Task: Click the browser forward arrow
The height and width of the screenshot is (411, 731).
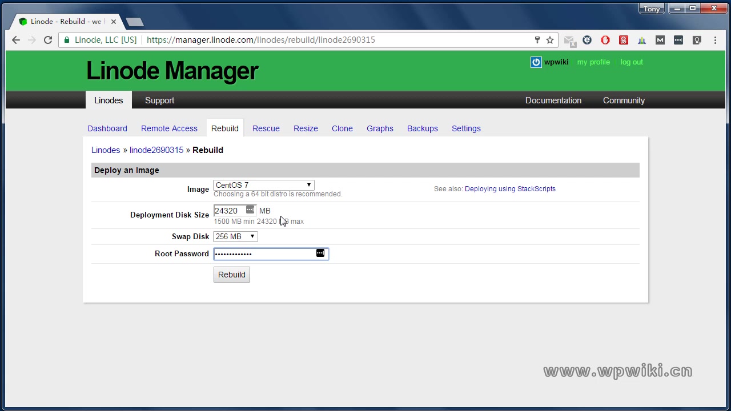Action: pyautogui.click(x=32, y=40)
